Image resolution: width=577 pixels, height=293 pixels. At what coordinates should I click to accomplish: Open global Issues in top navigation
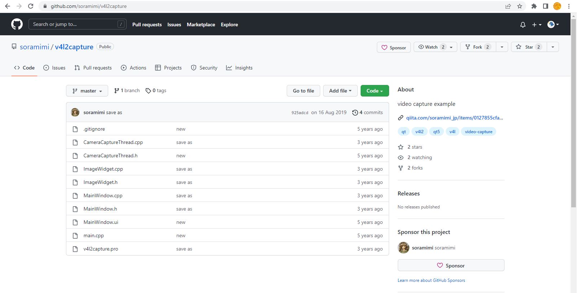pyautogui.click(x=174, y=24)
